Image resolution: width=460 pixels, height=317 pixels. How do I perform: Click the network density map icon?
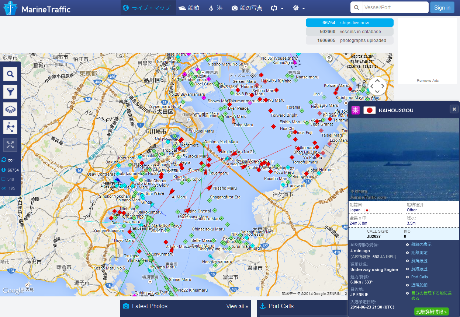point(10,127)
